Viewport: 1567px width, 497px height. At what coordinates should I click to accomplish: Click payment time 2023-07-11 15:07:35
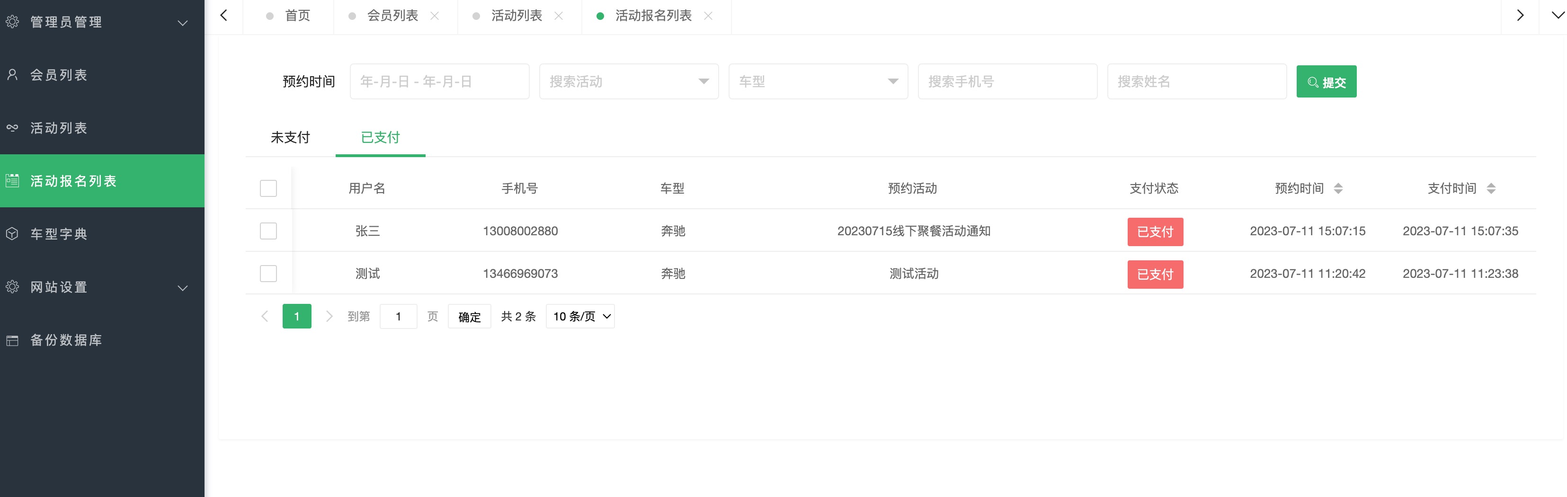point(1460,231)
